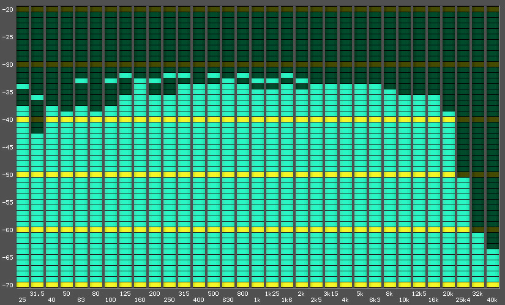Pick the '2k' frequency label
The image size is (505, 305).
click(x=301, y=294)
